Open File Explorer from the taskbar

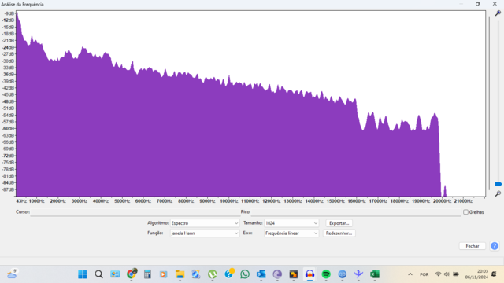tap(180, 274)
